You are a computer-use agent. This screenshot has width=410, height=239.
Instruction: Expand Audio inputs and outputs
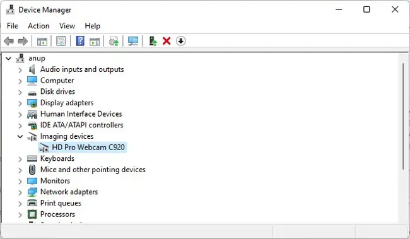(x=20, y=70)
